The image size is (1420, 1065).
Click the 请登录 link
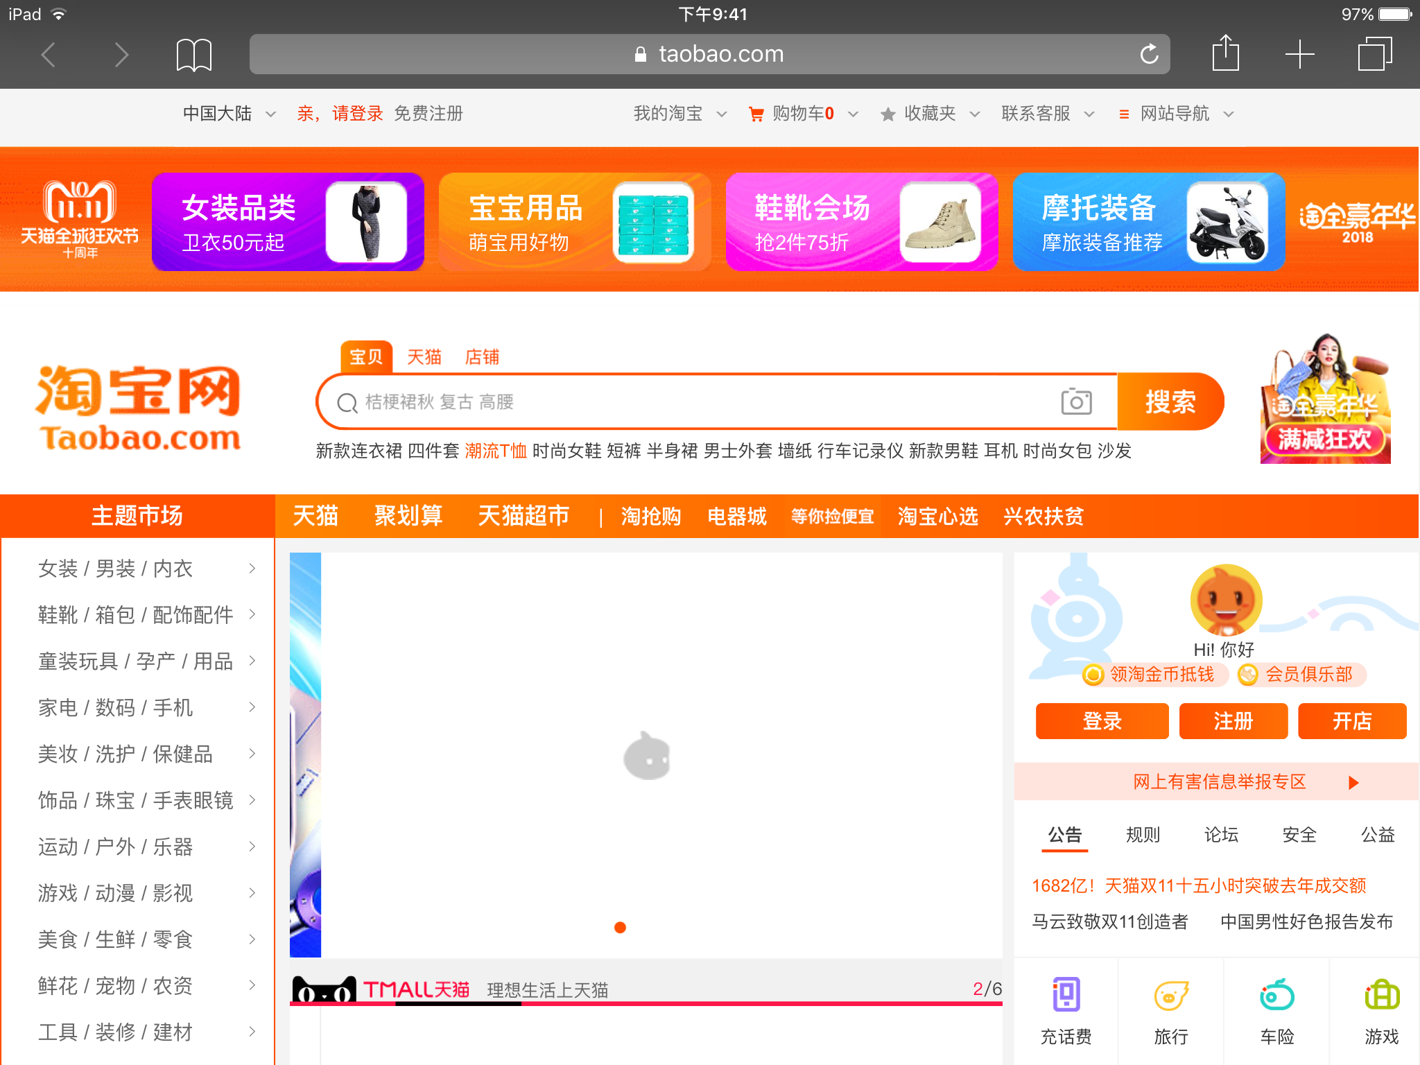click(x=357, y=114)
